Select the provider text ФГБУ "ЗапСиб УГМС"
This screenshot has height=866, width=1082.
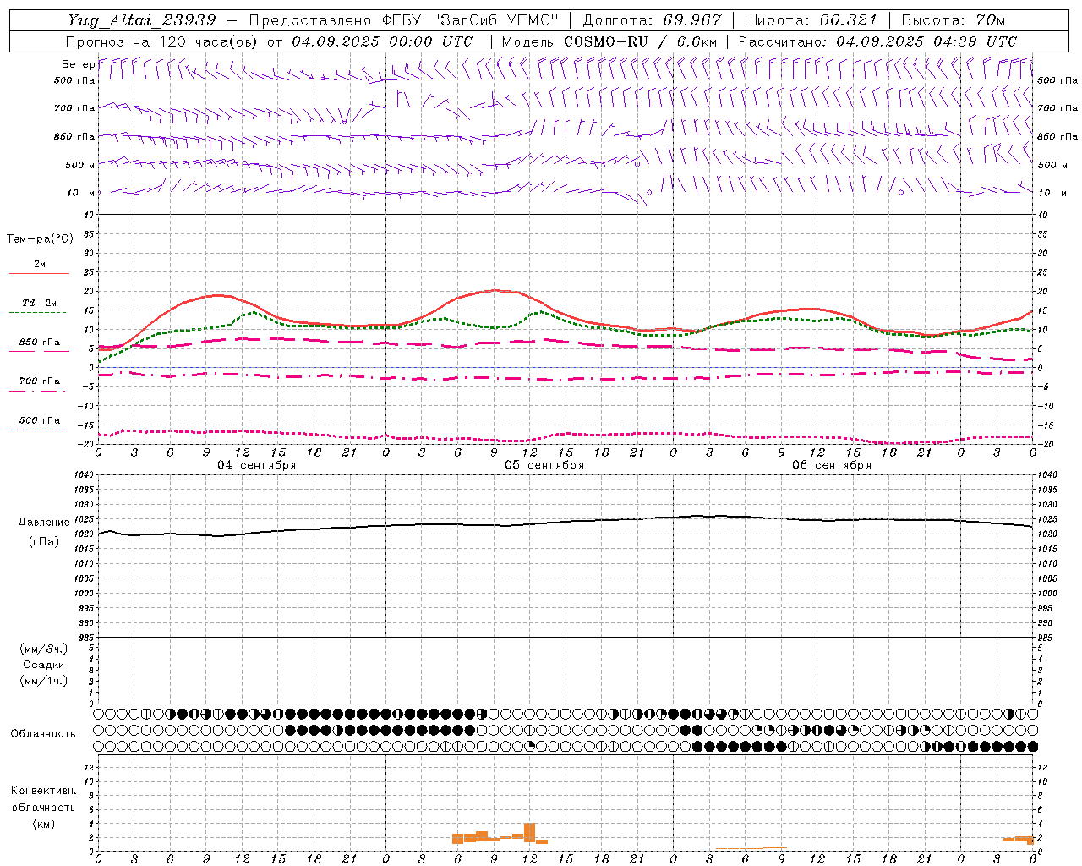[x=471, y=20]
